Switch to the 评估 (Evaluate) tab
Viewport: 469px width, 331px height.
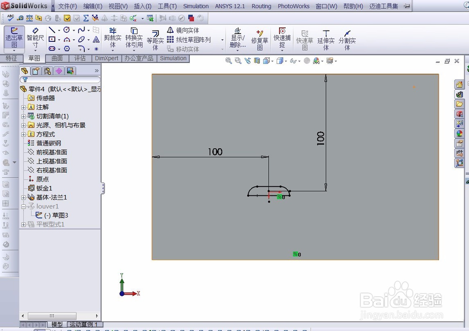80,58
